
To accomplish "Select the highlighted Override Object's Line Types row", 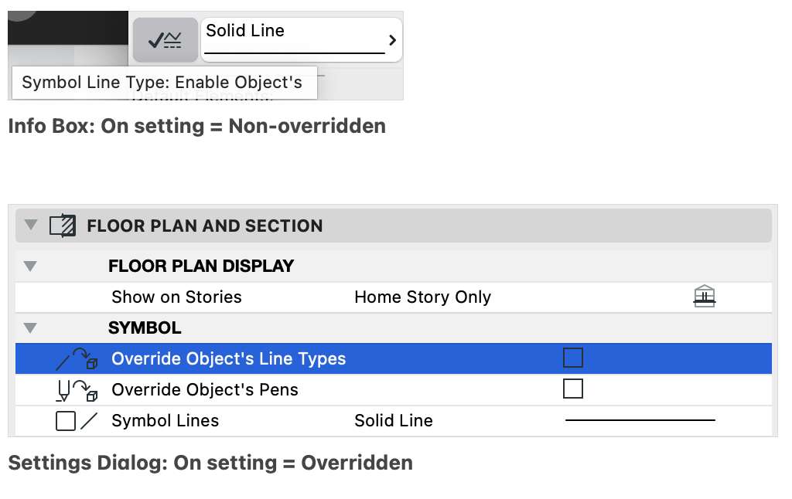I will pyautogui.click(x=394, y=358).
